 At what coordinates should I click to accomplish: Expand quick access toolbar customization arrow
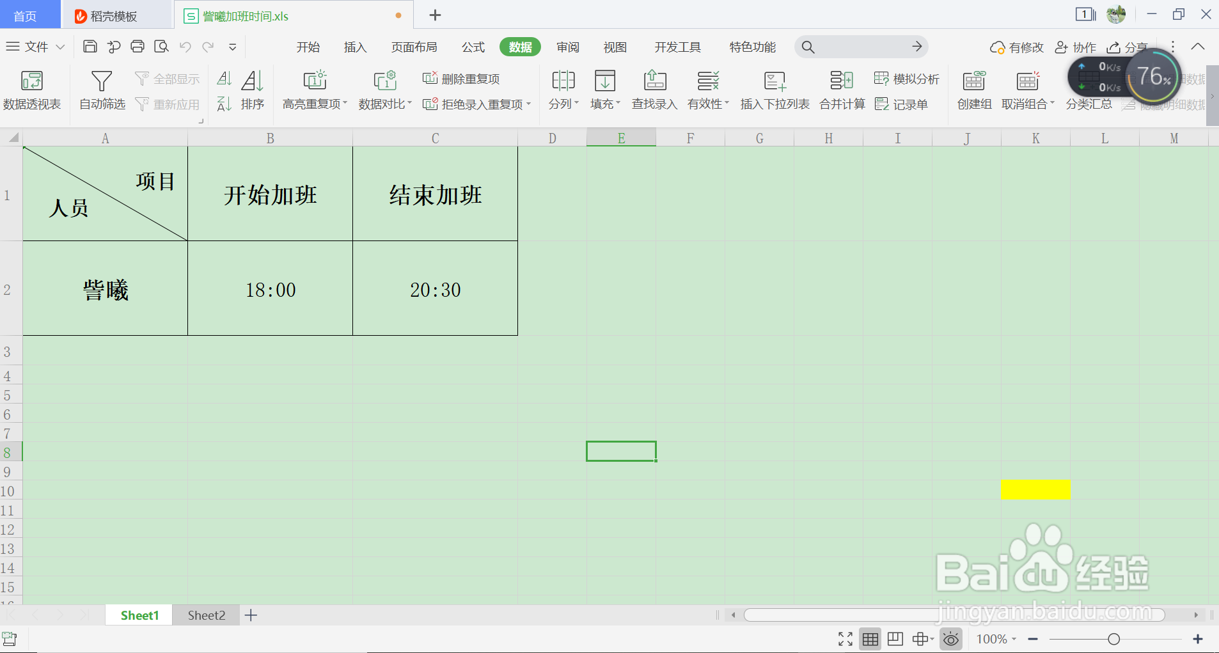233,47
